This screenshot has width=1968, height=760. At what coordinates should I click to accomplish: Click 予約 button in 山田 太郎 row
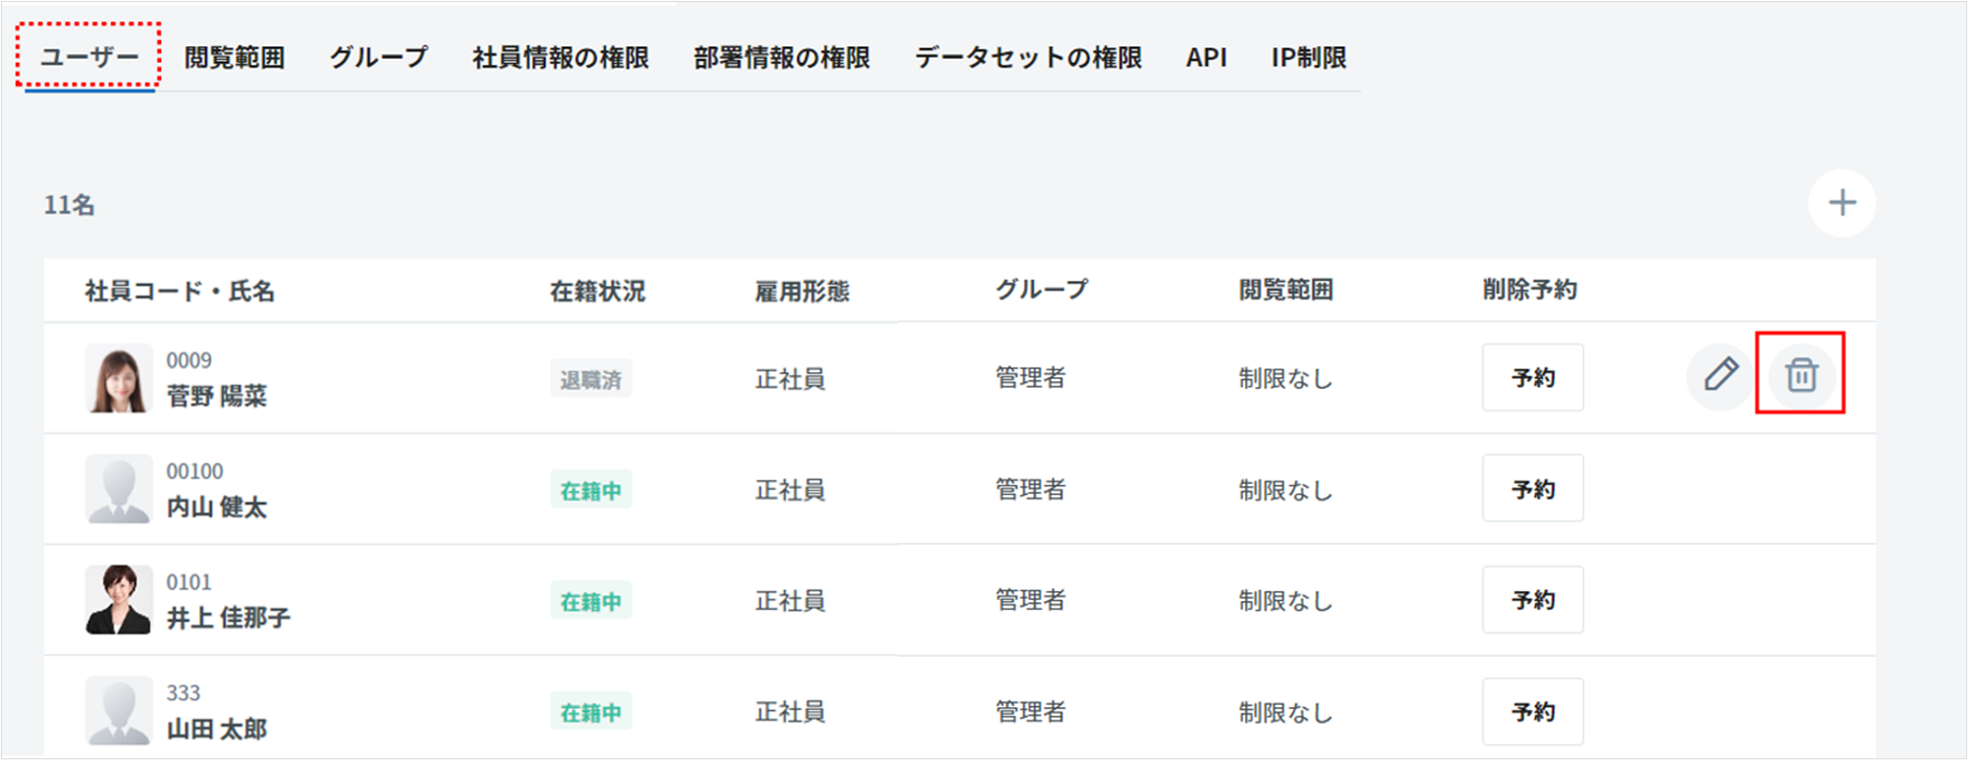click(x=1532, y=711)
